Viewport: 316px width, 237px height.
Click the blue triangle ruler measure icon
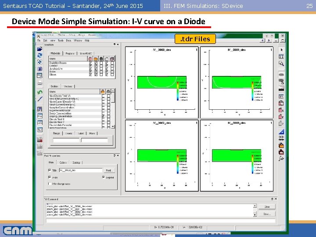click(x=281, y=132)
